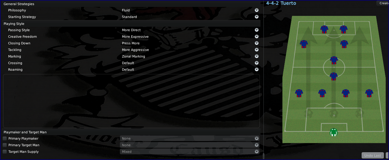The height and width of the screenshot is (160, 389).
Task: Select the green goalkeeper shirt on pitch
Action: click(333, 132)
